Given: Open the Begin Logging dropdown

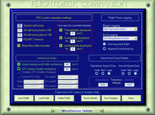Looking at the screenshot, I should pyautogui.click(x=135, y=29).
